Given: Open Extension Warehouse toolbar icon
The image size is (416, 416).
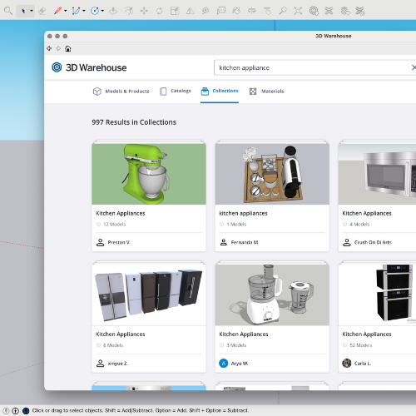Looking at the screenshot, I should tap(329, 11).
